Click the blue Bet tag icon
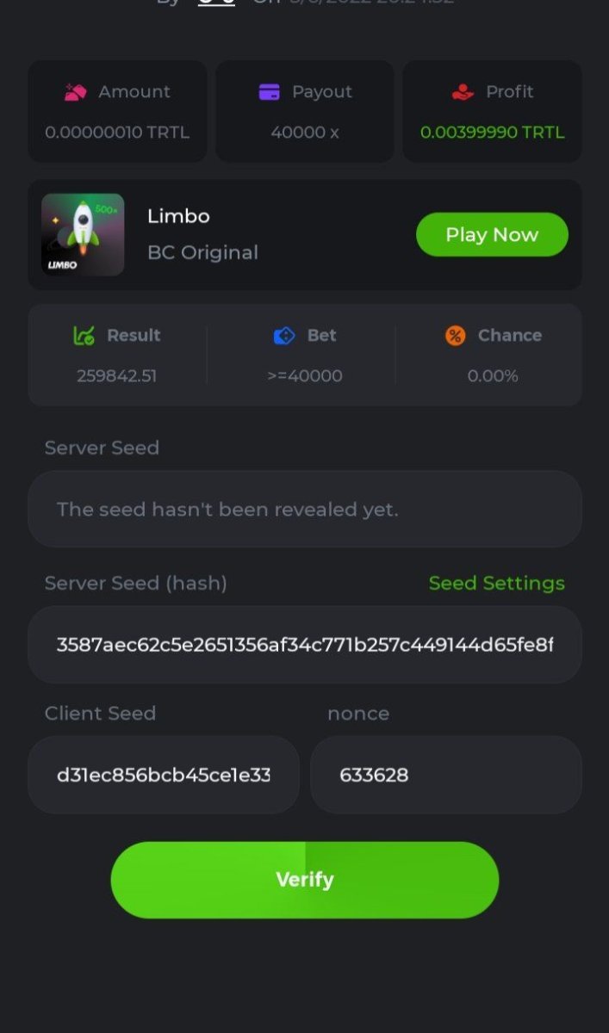609x1033 pixels. [x=284, y=336]
